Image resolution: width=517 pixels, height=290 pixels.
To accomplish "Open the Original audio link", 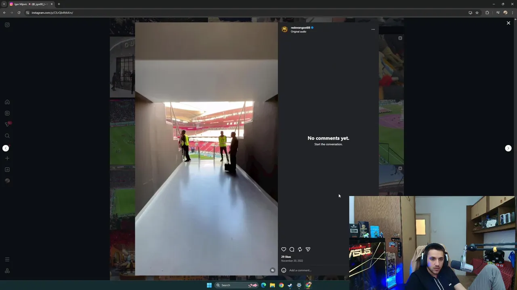I will click(x=298, y=31).
